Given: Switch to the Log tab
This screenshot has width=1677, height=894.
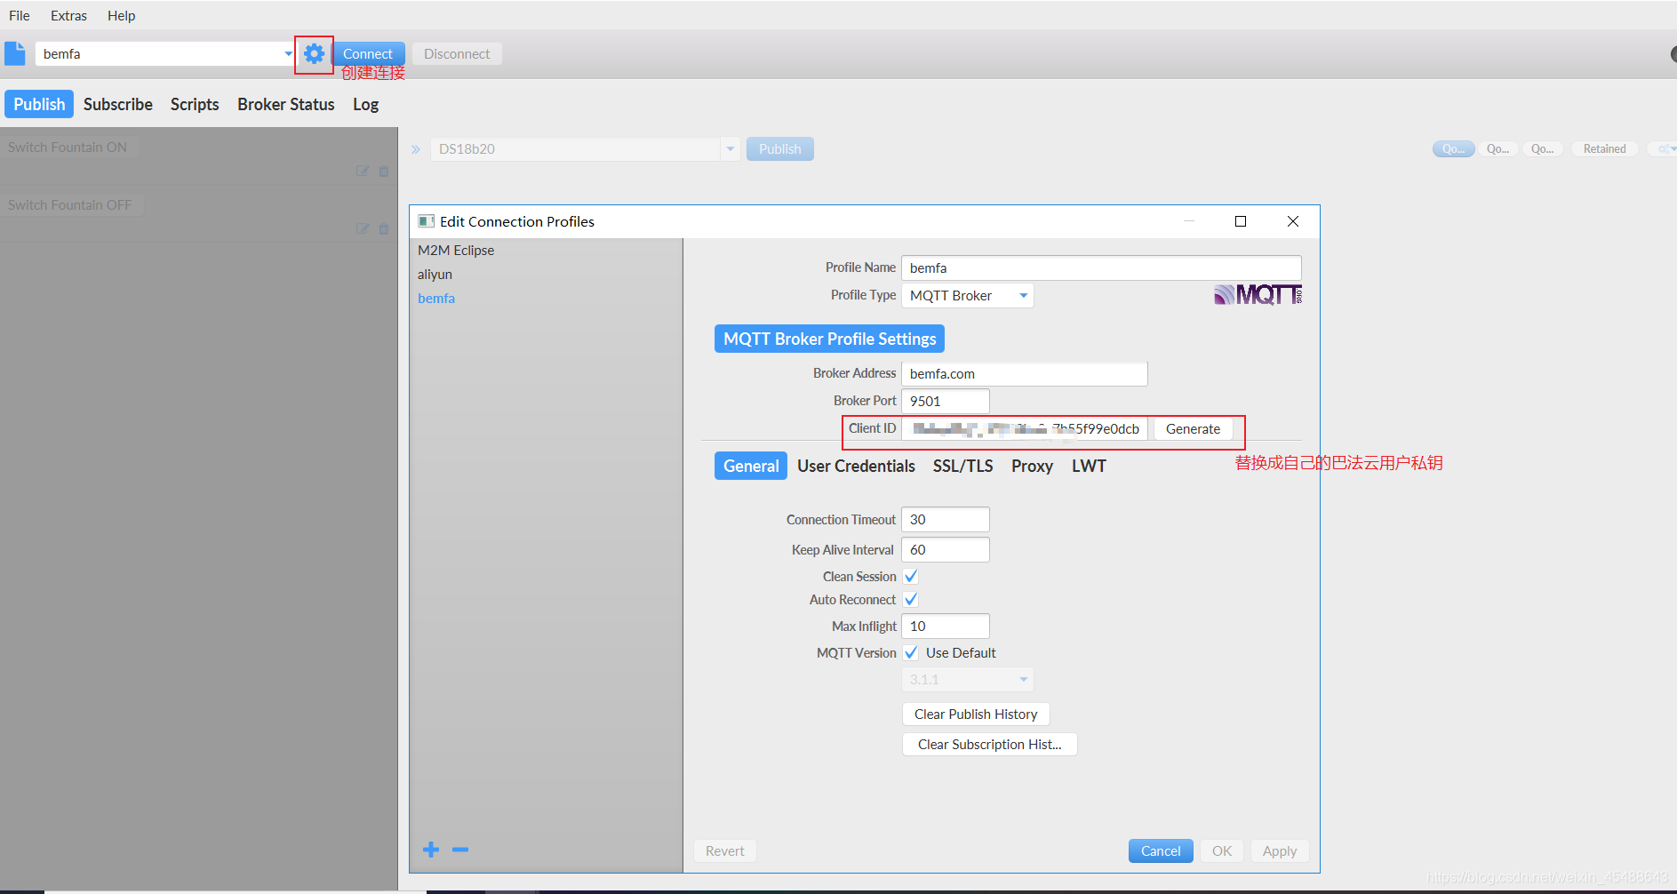Looking at the screenshot, I should (365, 104).
